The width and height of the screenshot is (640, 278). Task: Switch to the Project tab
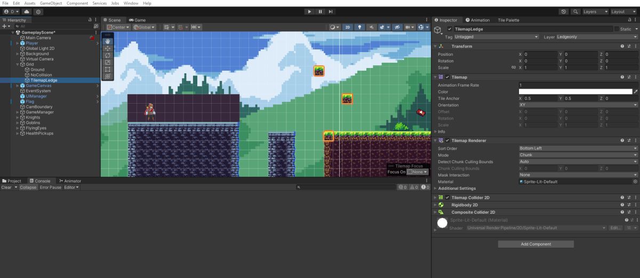click(12, 181)
